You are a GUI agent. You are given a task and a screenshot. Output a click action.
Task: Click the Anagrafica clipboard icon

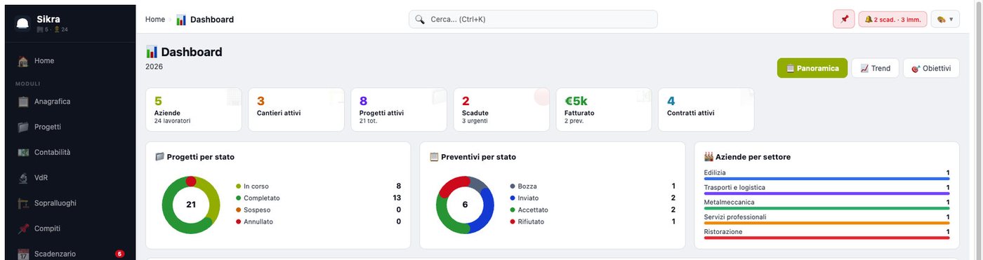(22, 102)
